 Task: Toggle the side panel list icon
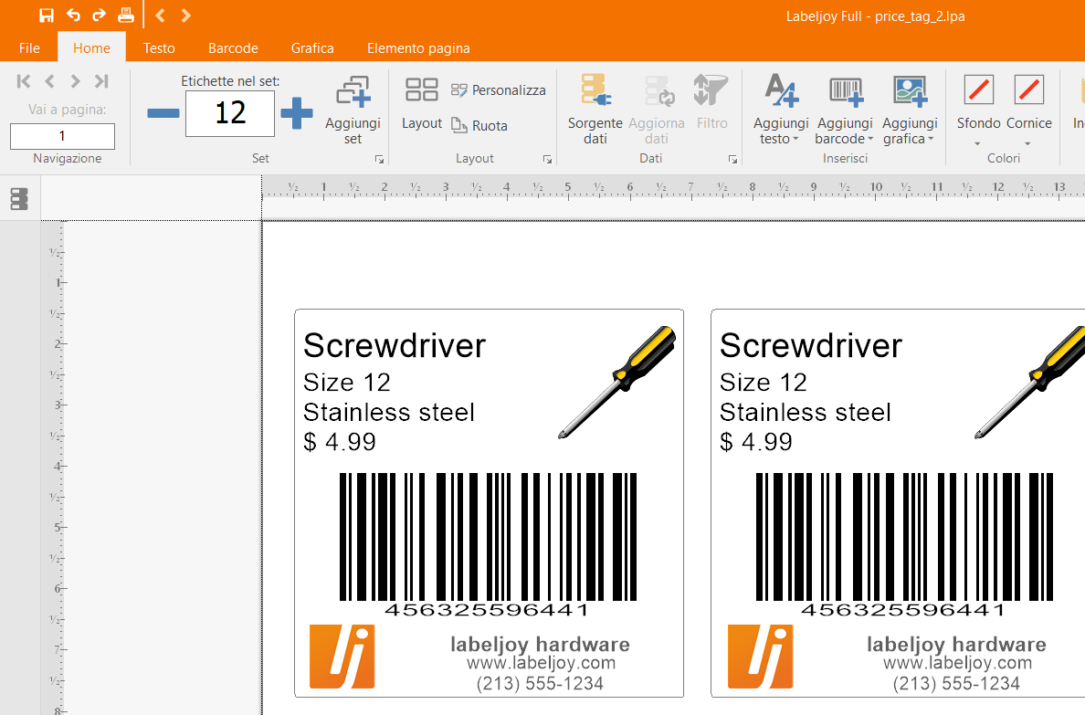coord(19,199)
